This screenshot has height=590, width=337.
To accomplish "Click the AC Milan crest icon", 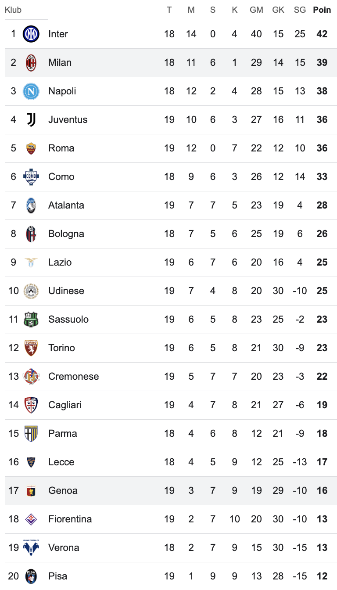I will pyautogui.click(x=31, y=63).
